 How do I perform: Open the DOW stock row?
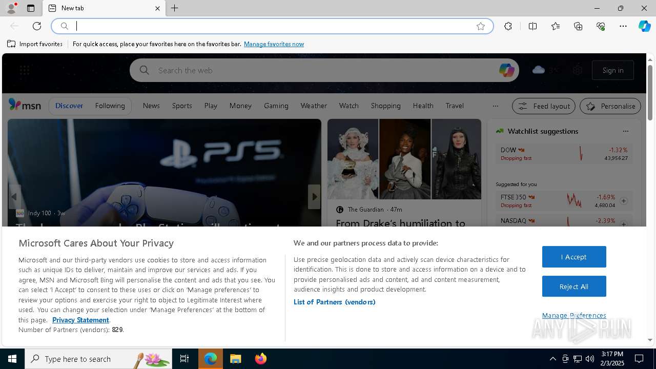[x=564, y=154]
